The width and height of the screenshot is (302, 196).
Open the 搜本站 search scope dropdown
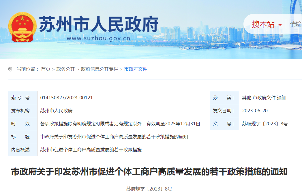point(267,25)
